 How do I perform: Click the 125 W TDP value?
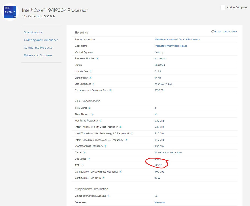(158, 165)
